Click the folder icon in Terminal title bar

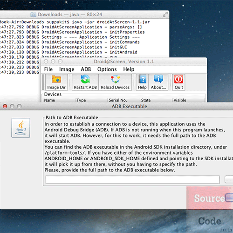[33, 14]
